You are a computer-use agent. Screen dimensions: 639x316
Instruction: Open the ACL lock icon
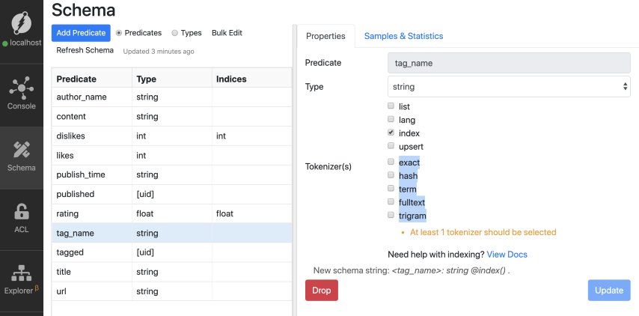[22, 212]
